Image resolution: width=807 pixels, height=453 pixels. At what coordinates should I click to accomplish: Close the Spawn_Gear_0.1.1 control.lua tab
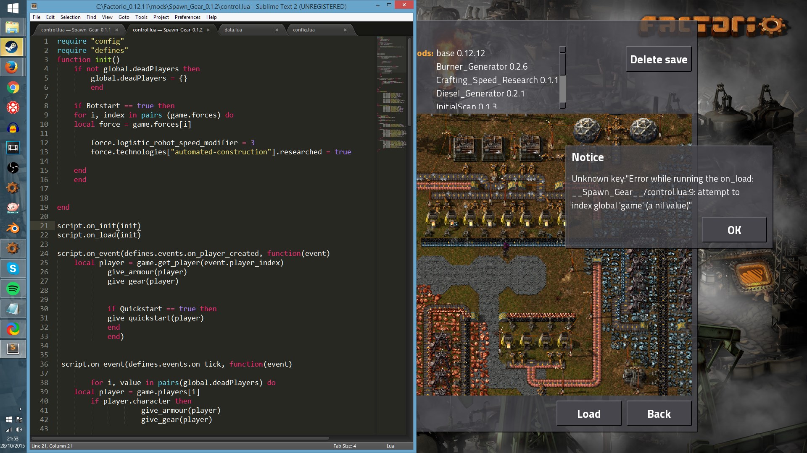116,30
